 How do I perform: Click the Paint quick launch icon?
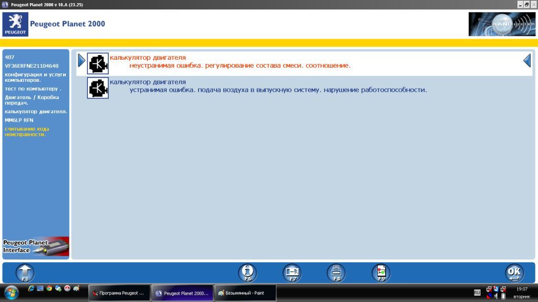tap(76, 289)
